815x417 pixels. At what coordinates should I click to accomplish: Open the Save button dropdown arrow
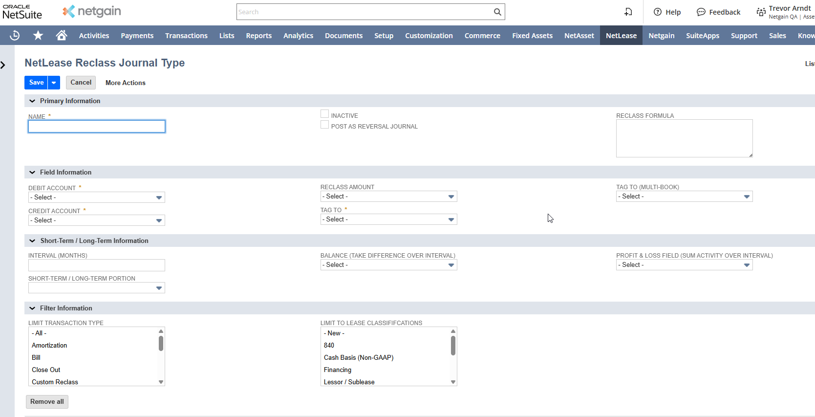(x=54, y=83)
